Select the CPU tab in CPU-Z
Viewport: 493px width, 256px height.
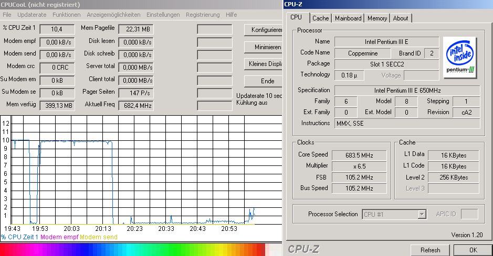pyautogui.click(x=296, y=17)
